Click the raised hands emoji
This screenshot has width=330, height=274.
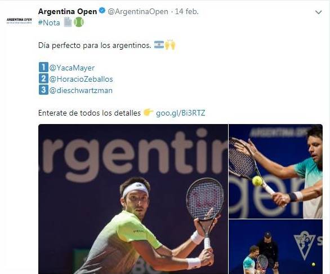(x=170, y=45)
